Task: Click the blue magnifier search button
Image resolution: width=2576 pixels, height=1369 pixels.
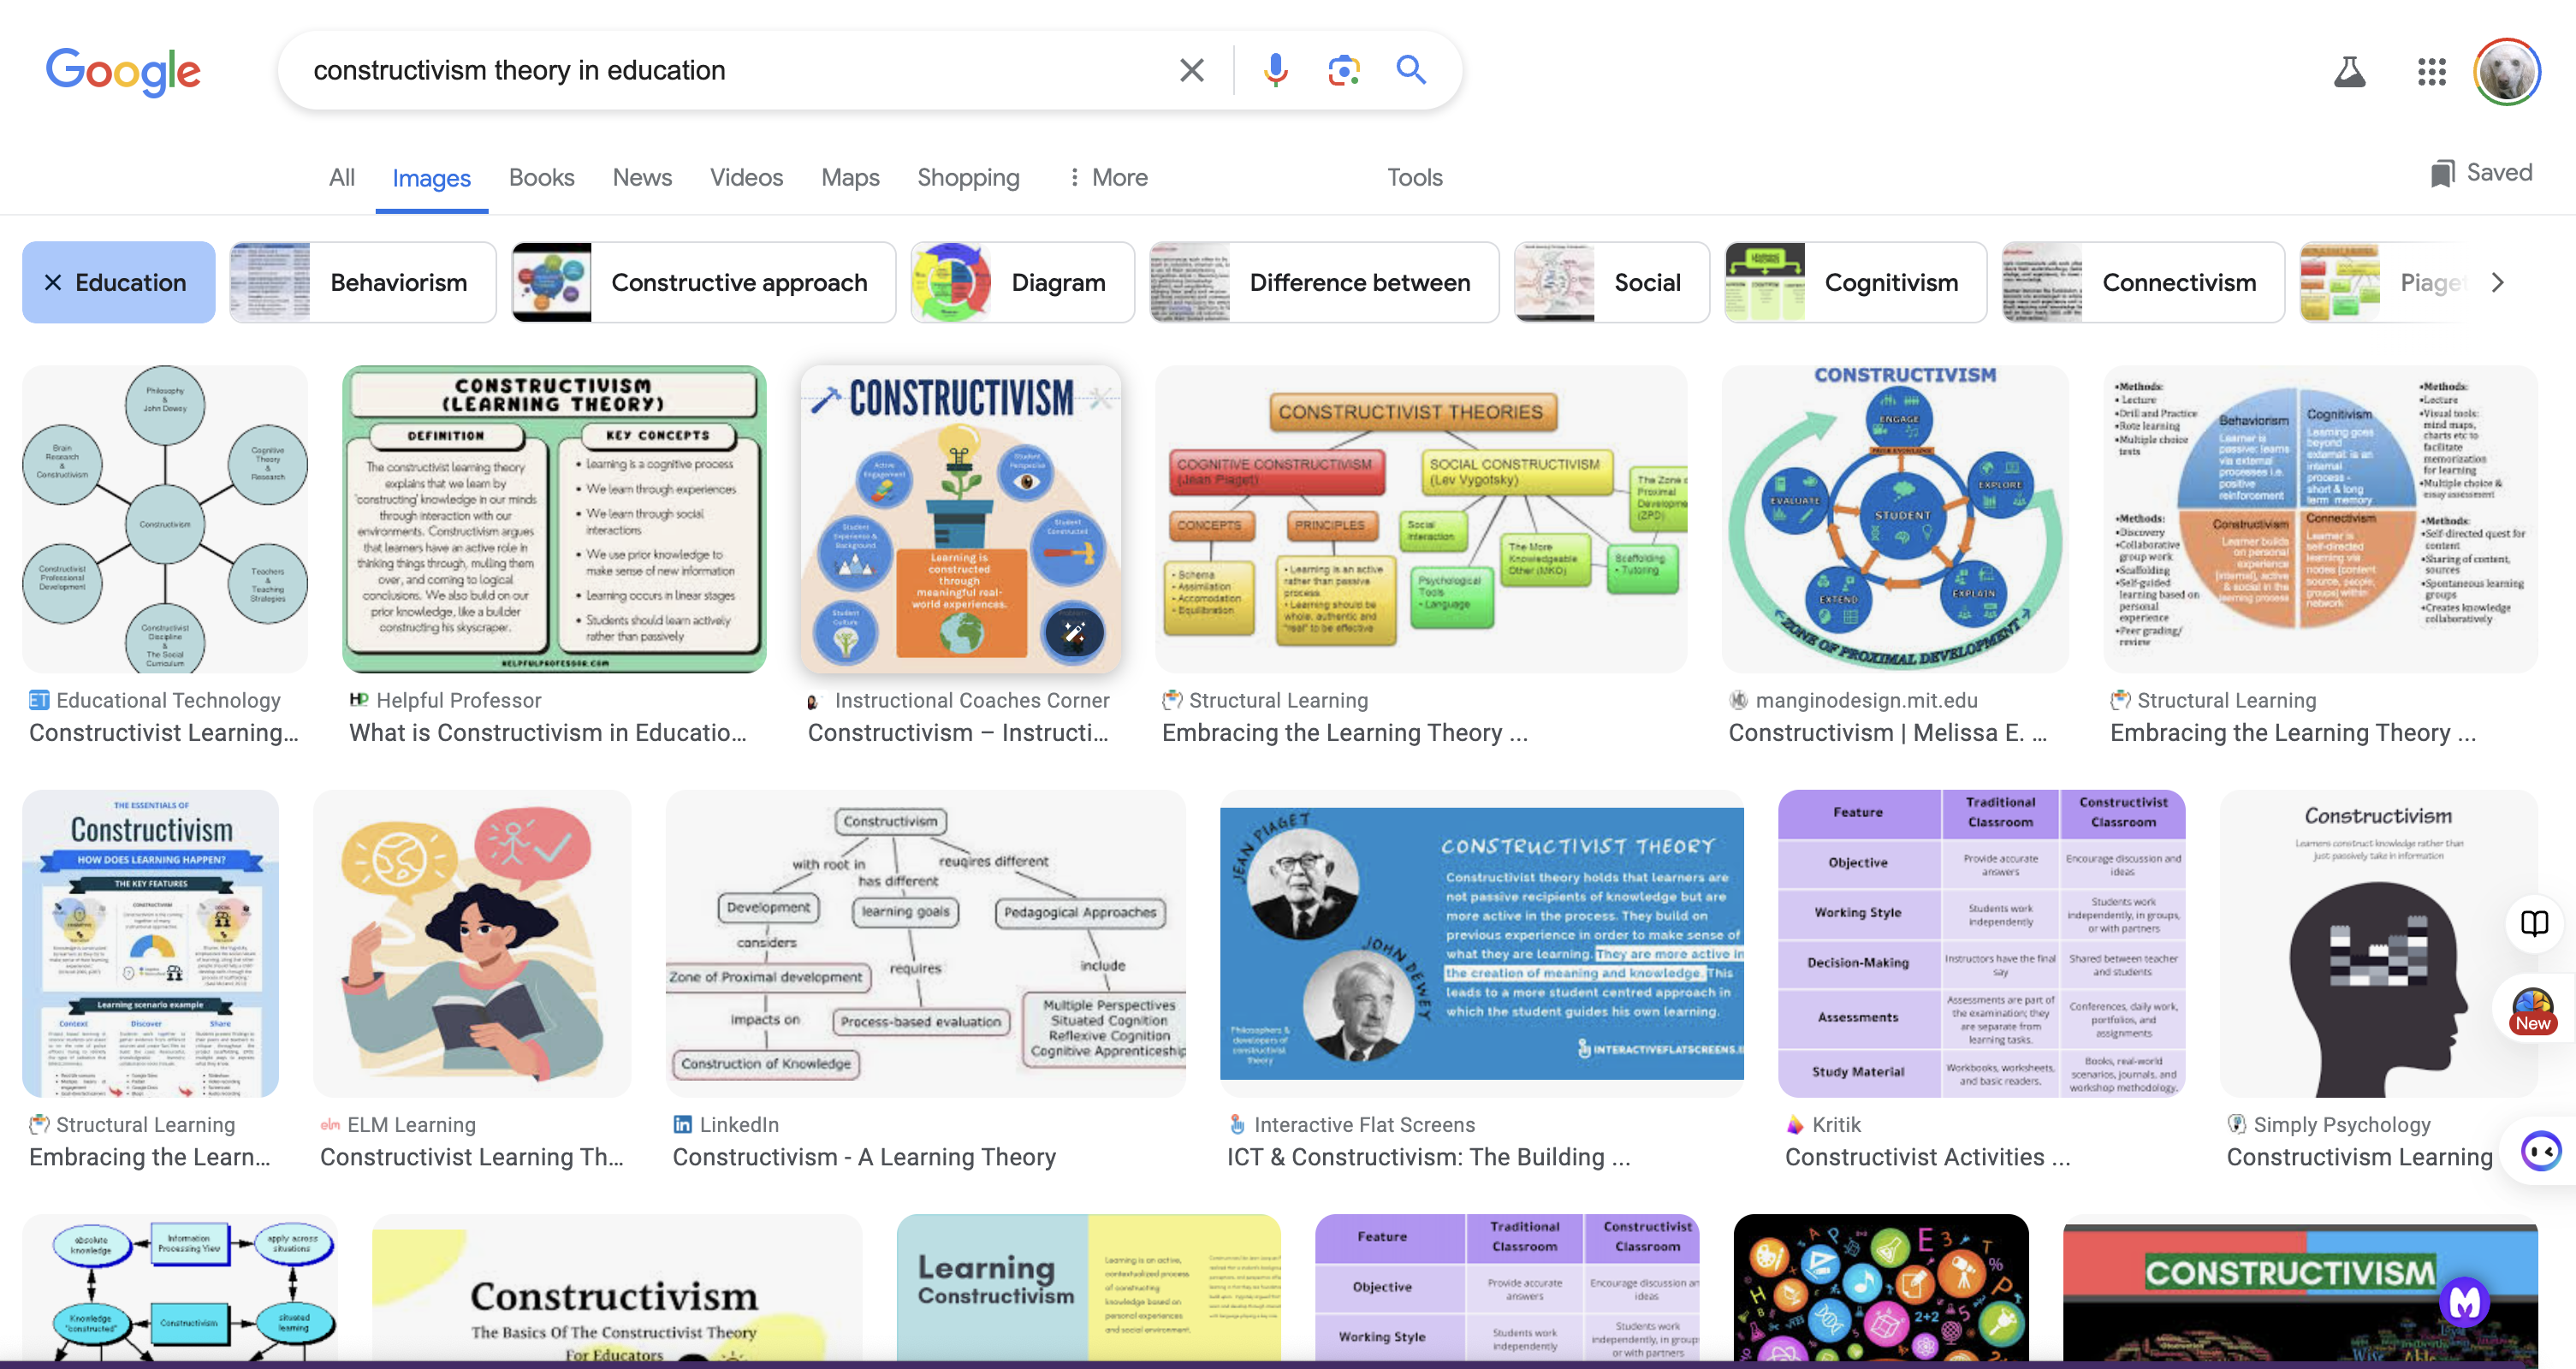Action: [1411, 70]
